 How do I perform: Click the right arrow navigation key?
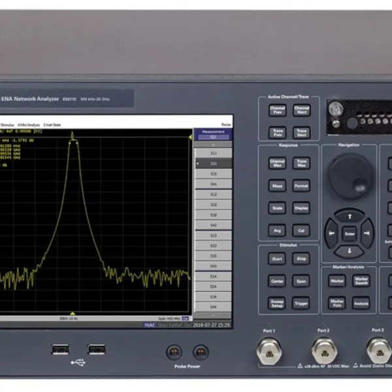pyautogui.click(x=367, y=233)
